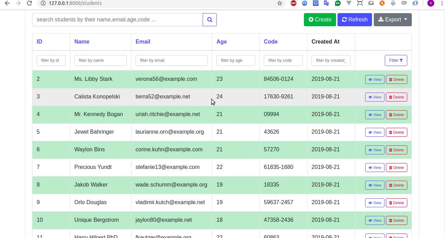Viewport: 445px width, 238px height.
Task: Delete Precious Yundt row
Action: coord(396,168)
